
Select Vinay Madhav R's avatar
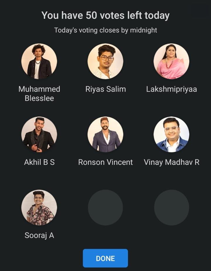[171, 134]
